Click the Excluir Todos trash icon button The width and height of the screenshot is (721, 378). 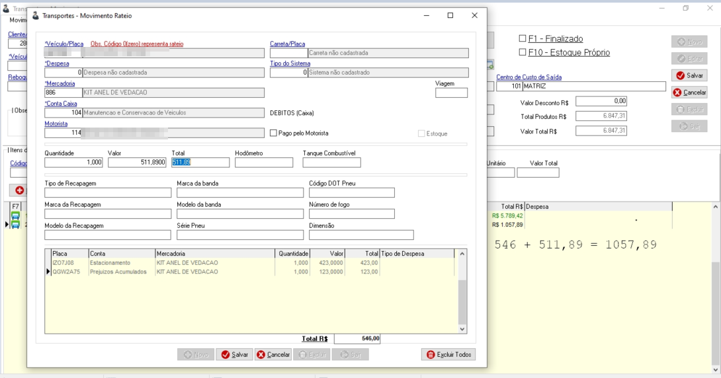[448, 355]
